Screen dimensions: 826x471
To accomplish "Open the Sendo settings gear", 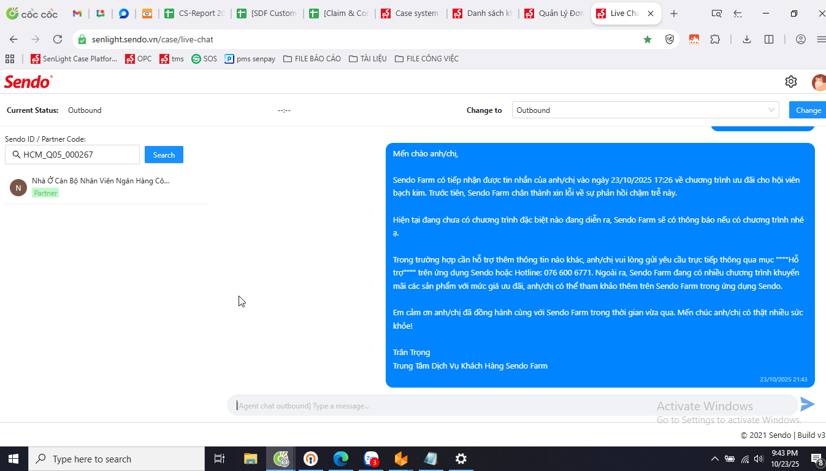I will tap(791, 82).
